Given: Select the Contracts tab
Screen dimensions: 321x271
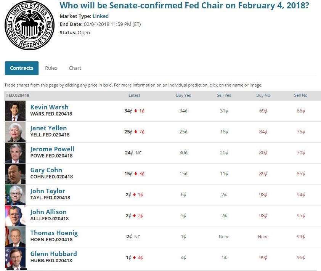Looking at the screenshot, I should pyautogui.click(x=22, y=68).
